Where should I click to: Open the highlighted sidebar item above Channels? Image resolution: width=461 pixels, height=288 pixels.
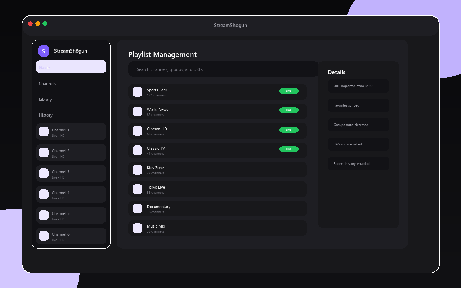click(x=71, y=67)
